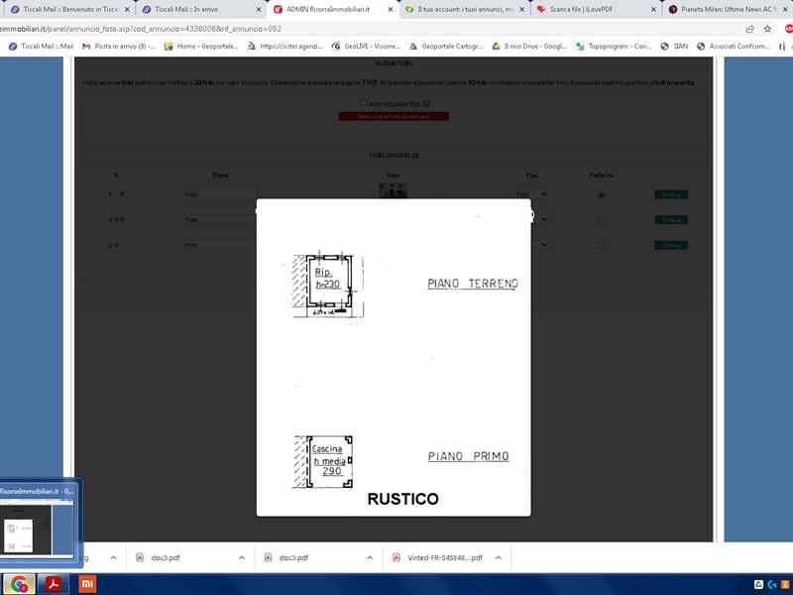This screenshot has width=793, height=595.
Task: Click Elimina for the first photo
Action: pos(671,194)
